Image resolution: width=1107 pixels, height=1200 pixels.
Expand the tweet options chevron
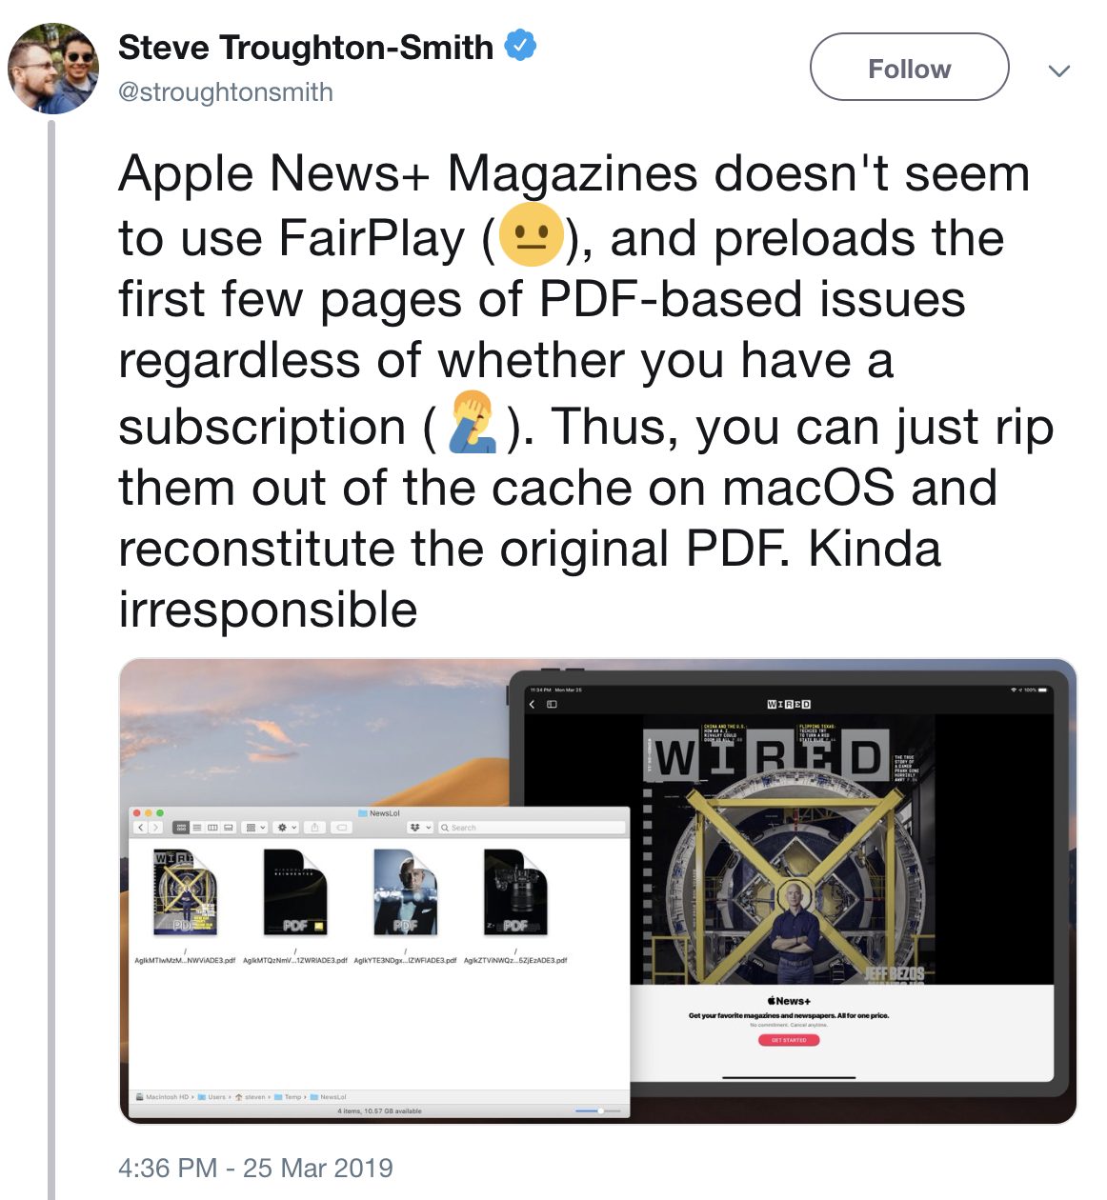1058,70
